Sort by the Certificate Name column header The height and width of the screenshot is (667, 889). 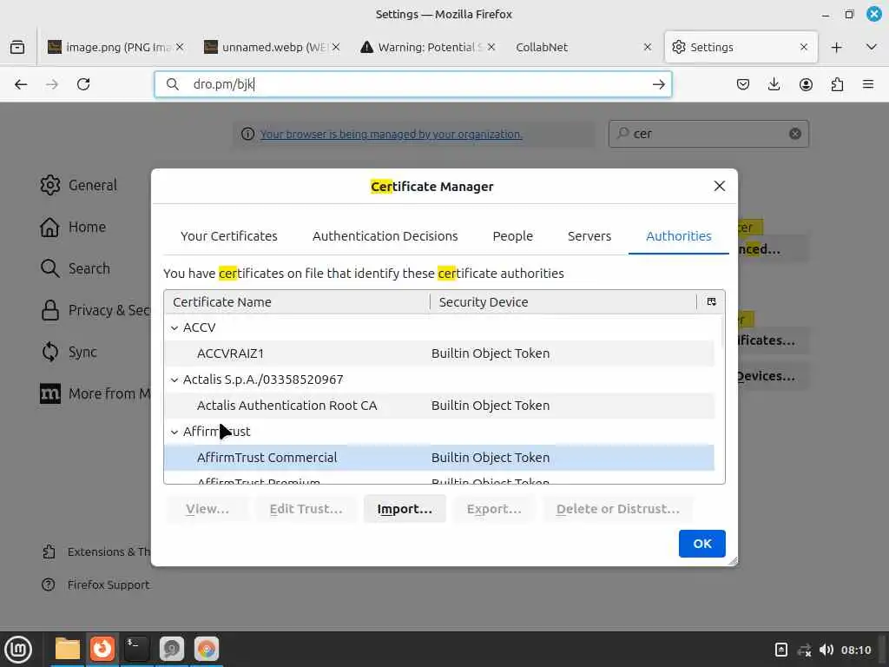click(x=297, y=301)
